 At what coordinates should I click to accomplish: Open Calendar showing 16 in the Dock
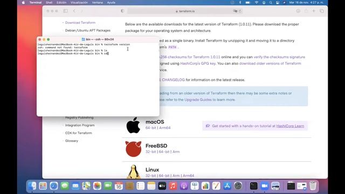(119, 186)
